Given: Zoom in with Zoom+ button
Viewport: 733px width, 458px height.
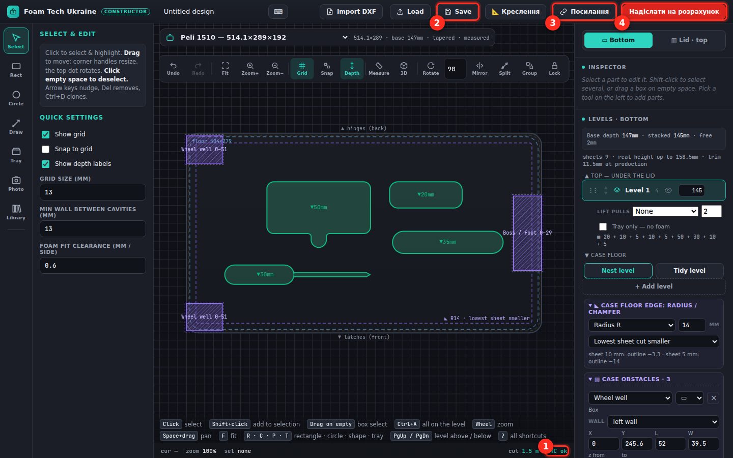Looking at the screenshot, I should tap(250, 69).
